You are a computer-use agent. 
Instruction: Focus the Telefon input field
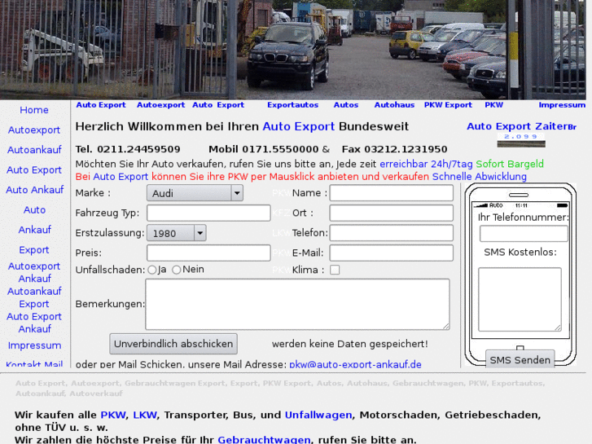coord(391,233)
